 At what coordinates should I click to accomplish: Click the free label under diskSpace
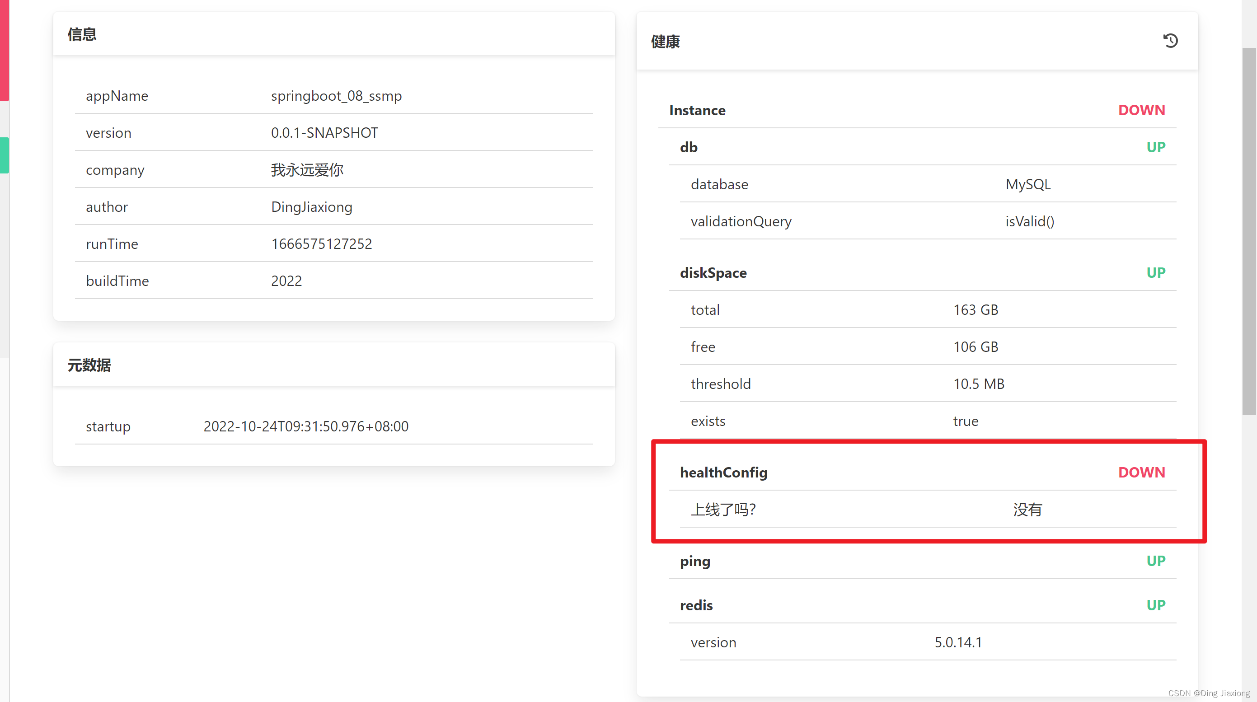coord(703,347)
